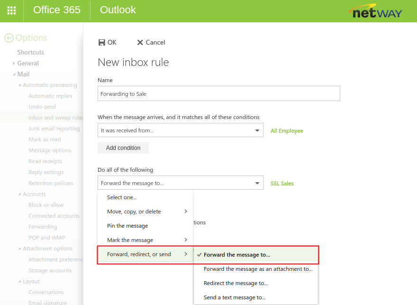Click the back arrow next to Options

pyautogui.click(x=9, y=38)
